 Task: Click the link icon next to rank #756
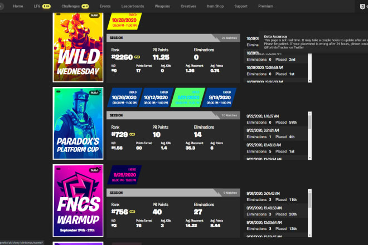pyautogui.click(x=132, y=212)
